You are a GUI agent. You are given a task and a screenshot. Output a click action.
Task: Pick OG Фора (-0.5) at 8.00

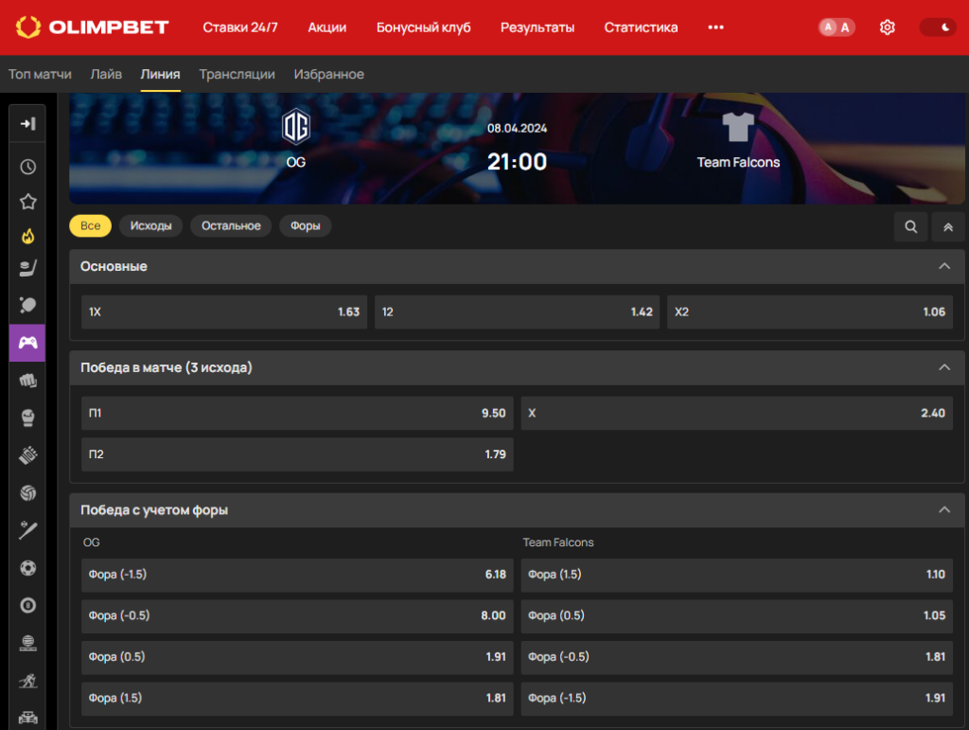pyautogui.click(x=297, y=616)
